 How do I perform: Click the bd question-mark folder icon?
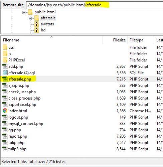(36, 30)
